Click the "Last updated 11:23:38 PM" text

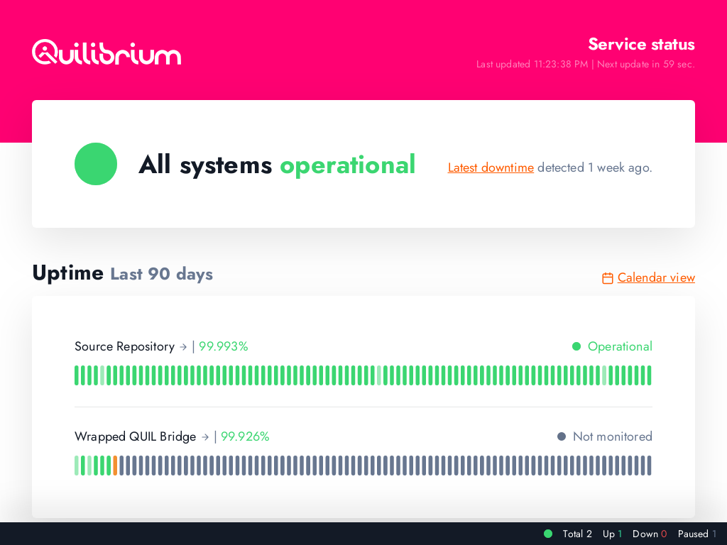532,65
